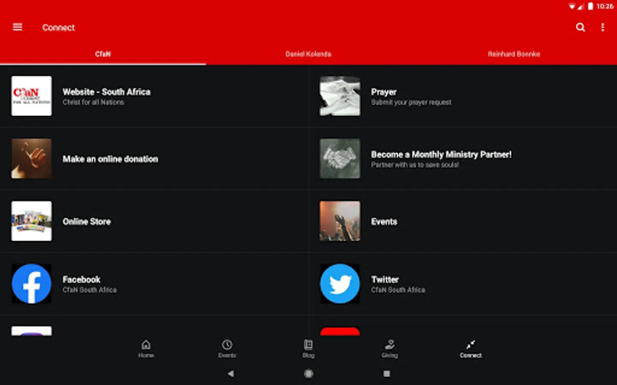Click the Wi-Fi icon in status bar

click(572, 6)
